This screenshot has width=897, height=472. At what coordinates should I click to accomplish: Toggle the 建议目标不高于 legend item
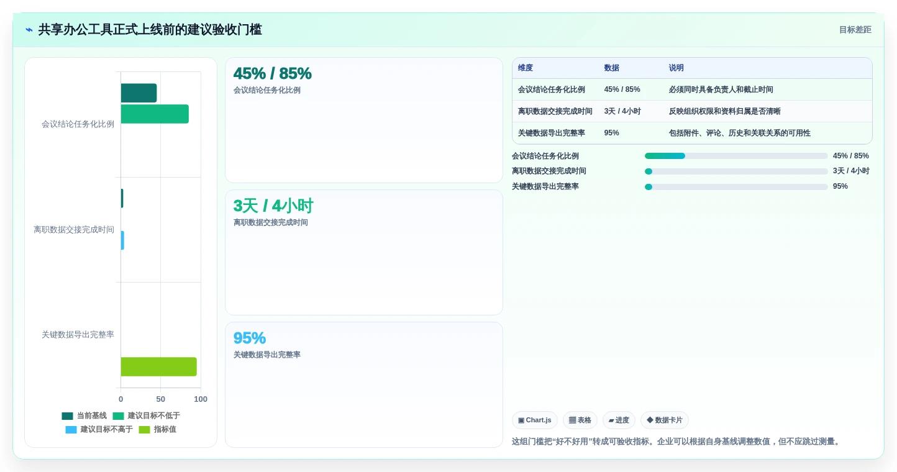[x=99, y=429]
